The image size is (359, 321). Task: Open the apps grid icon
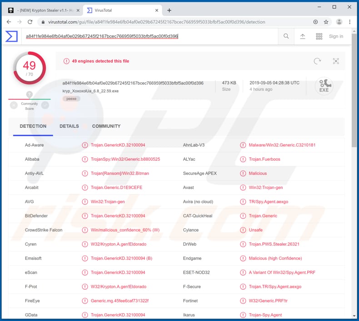click(319, 36)
